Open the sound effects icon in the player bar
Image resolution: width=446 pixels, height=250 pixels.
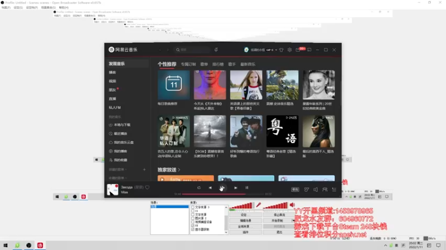tap(306, 189)
